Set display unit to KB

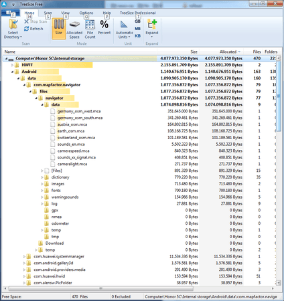[x=137, y=35]
